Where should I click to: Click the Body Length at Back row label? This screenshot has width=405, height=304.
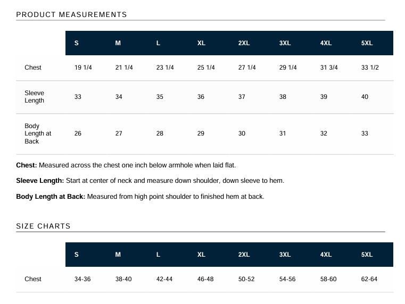coord(37,134)
